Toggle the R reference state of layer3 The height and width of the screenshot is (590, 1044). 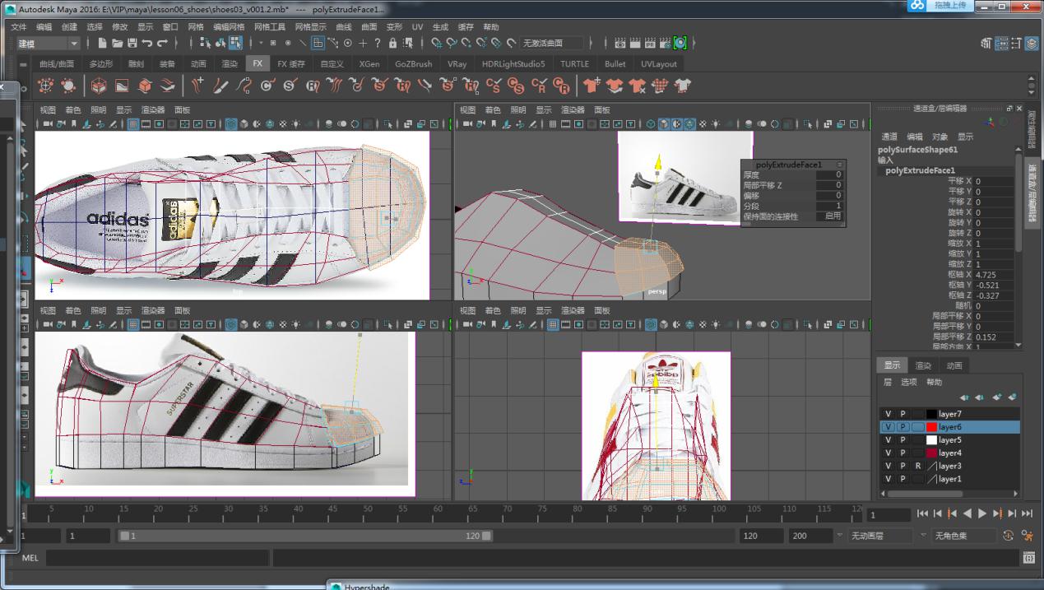917,466
